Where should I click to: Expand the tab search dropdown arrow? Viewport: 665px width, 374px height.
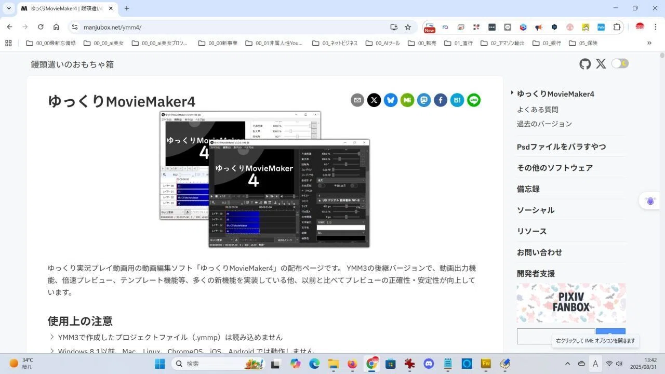click(8, 8)
